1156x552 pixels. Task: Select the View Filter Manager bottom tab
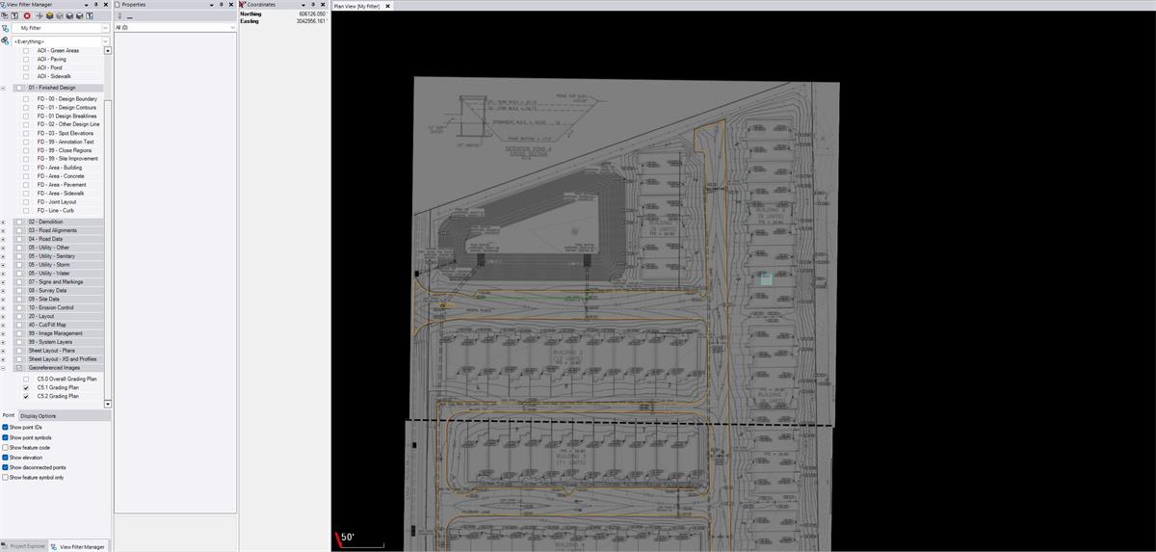(x=78, y=546)
